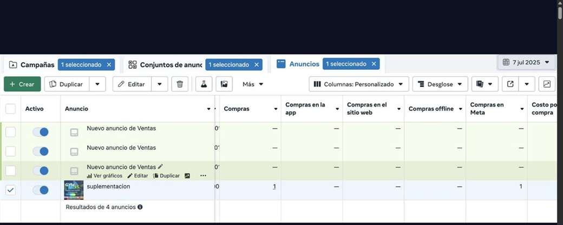Image resolution: width=563 pixels, height=225 pixels.
Task: Click the calendar icon in the date picker
Action: pyautogui.click(x=506, y=62)
